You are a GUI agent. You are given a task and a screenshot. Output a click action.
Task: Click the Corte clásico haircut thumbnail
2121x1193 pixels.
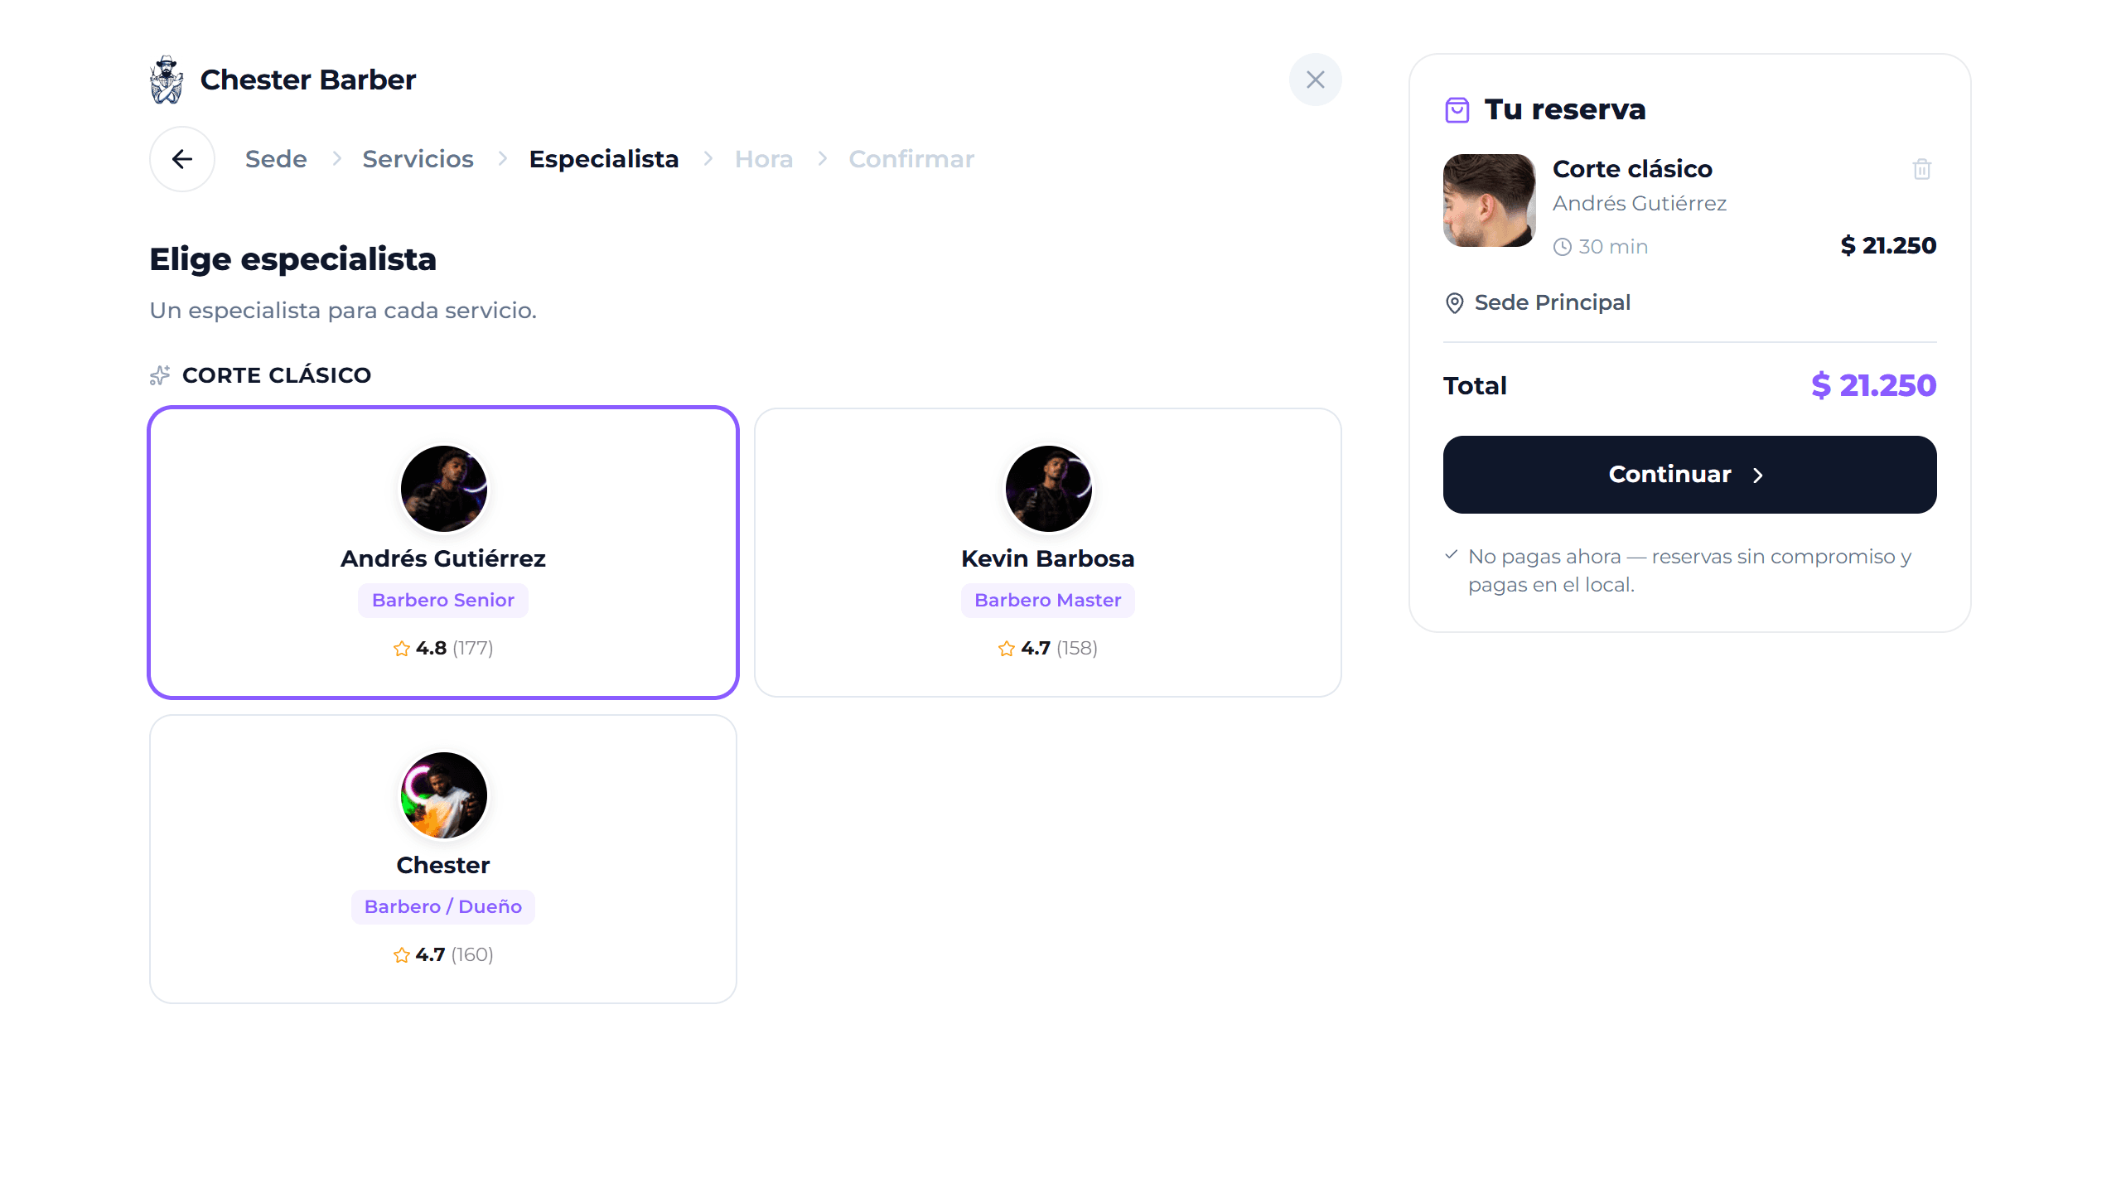[x=1490, y=200]
